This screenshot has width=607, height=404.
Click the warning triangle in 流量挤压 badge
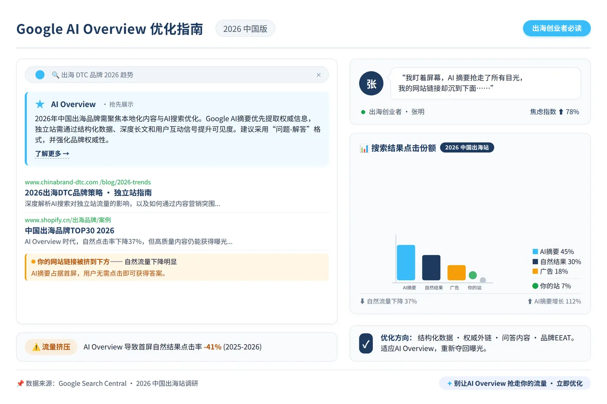36,347
